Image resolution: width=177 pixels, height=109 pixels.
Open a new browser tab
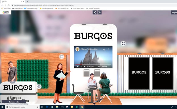[x=27, y=2]
